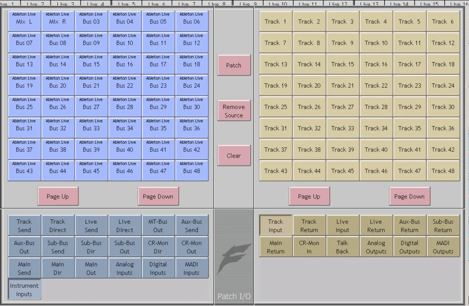Open Analog Outputs destinations
The height and width of the screenshot is (306, 469).
tap(376, 247)
